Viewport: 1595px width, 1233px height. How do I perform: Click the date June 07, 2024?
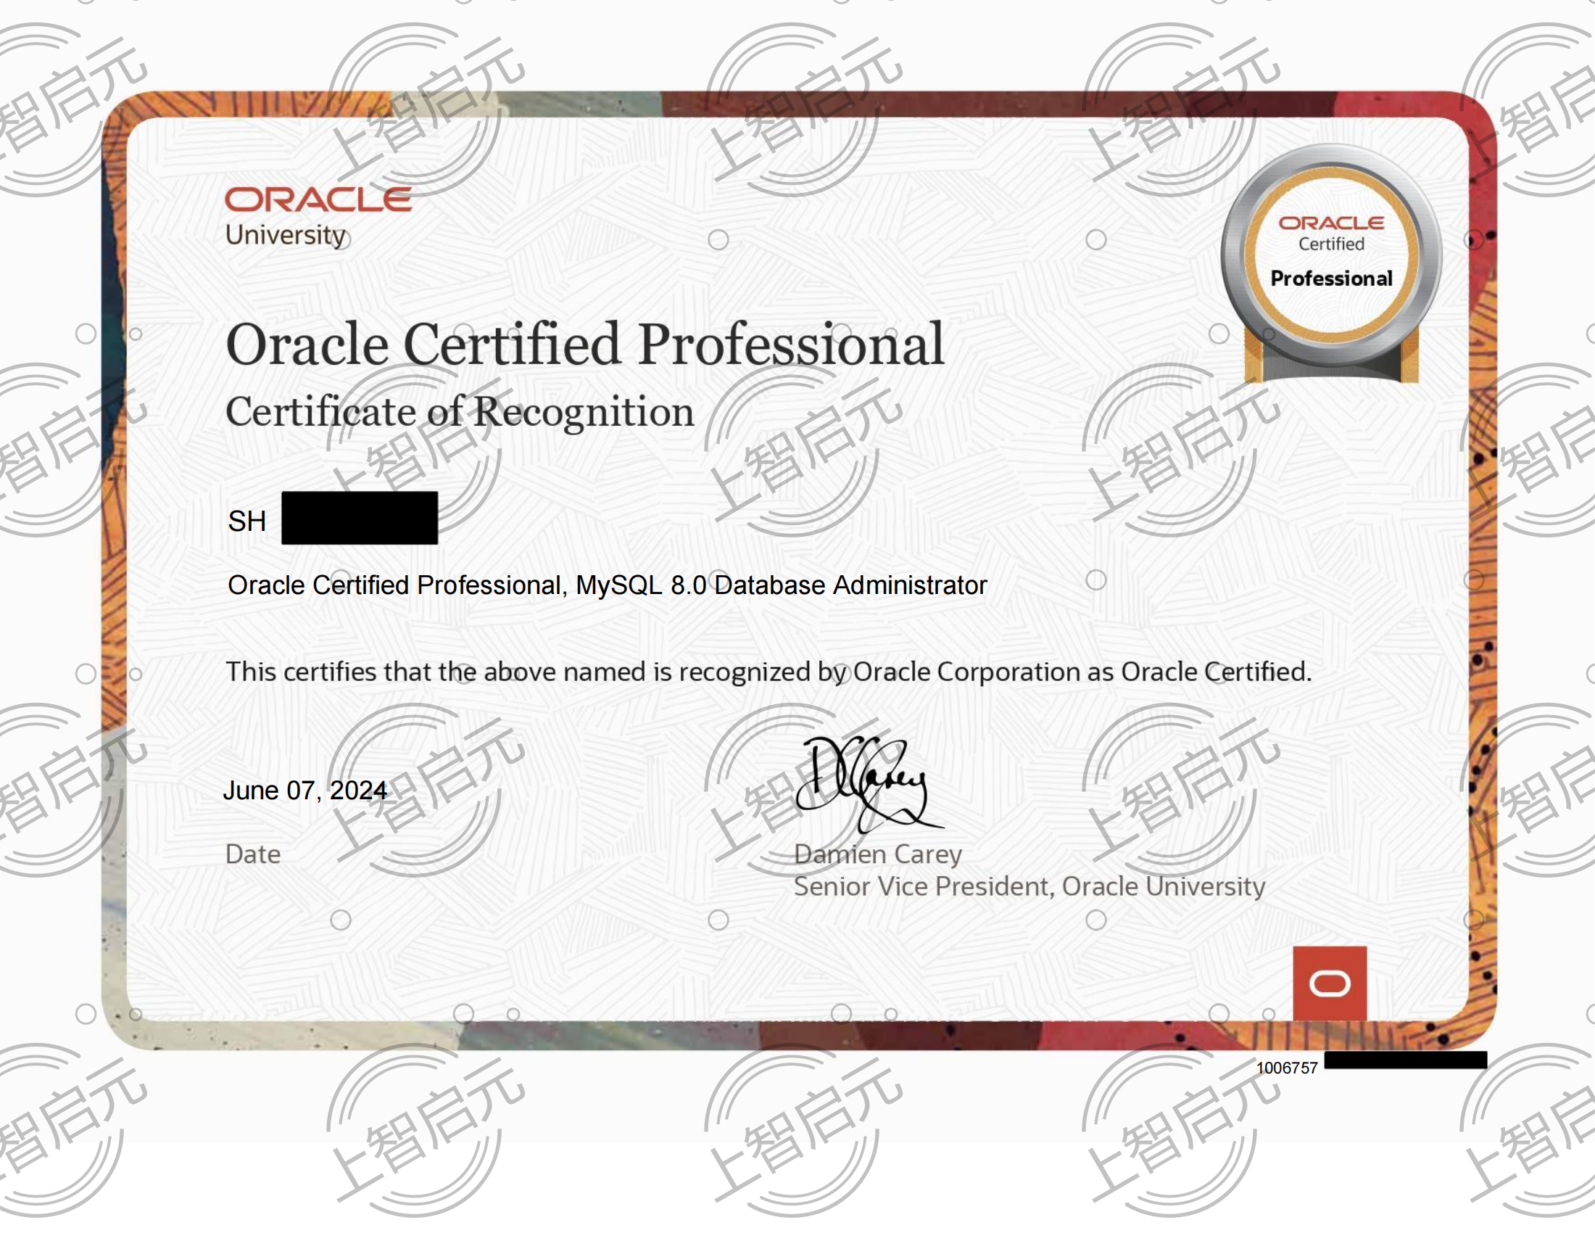[304, 791]
